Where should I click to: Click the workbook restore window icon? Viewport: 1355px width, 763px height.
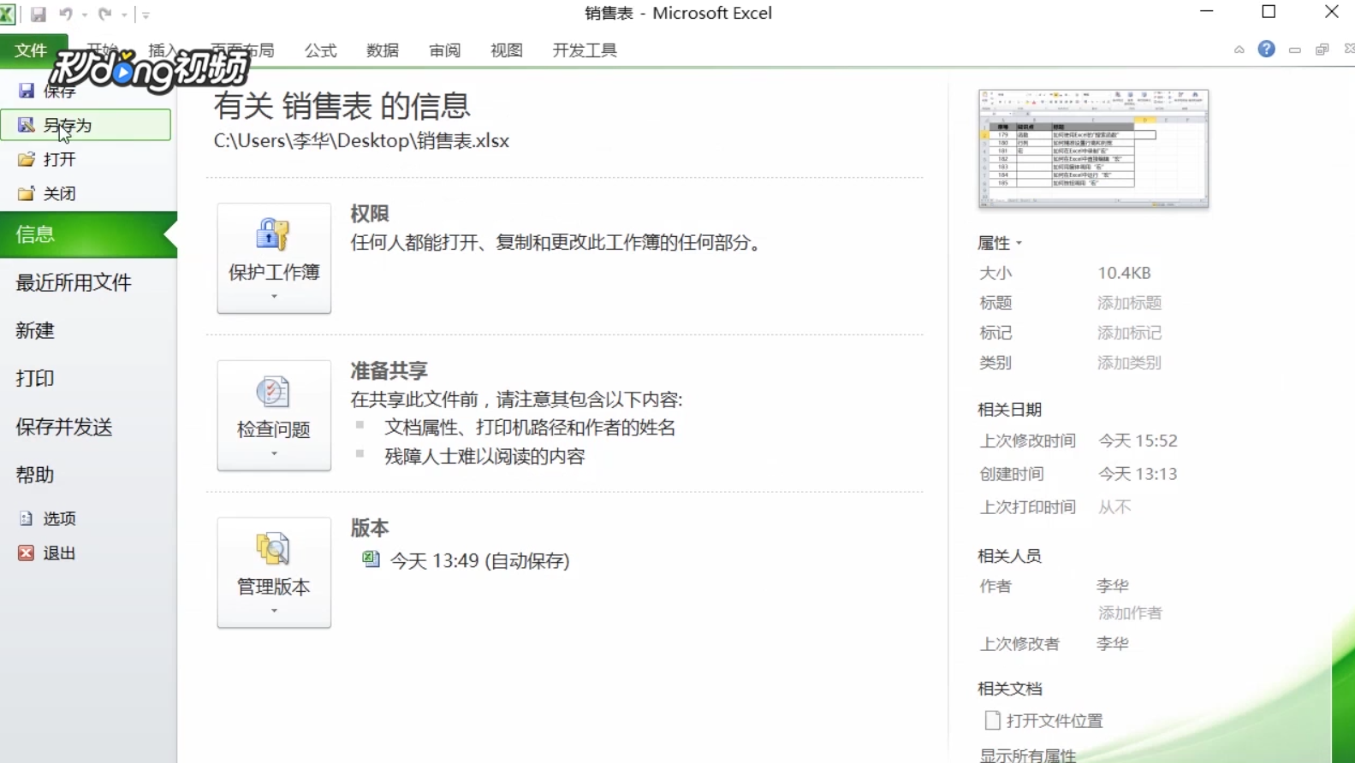pyautogui.click(x=1322, y=50)
